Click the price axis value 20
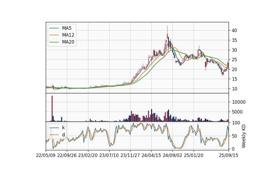The image size is (254, 183). click(x=234, y=69)
